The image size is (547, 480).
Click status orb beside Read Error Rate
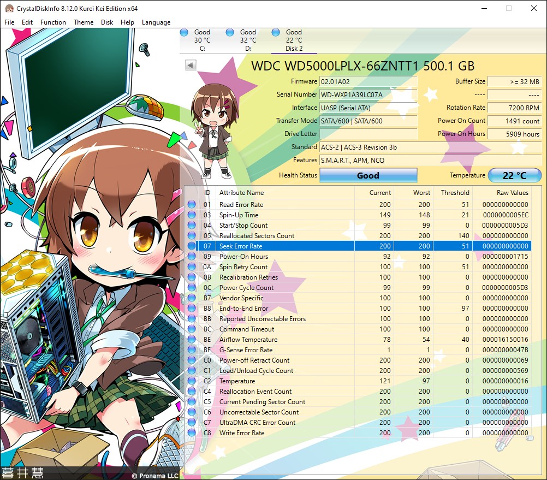(x=192, y=205)
